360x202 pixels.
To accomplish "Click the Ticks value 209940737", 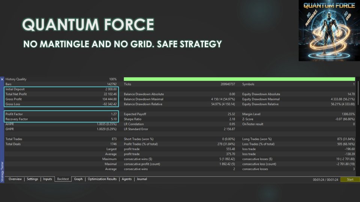I will (x=228, y=84).
